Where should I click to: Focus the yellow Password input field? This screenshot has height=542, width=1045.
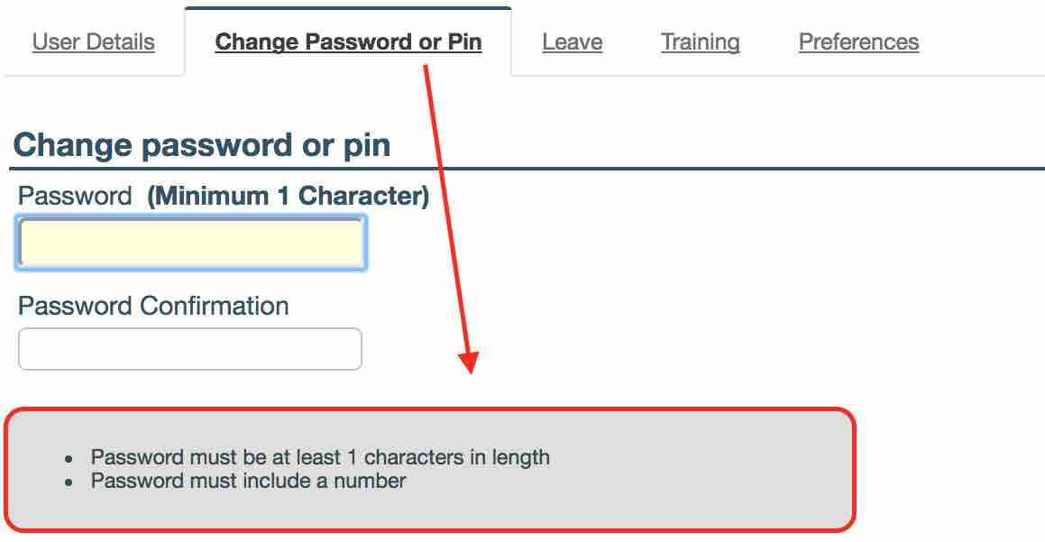[x=191, y=243]
